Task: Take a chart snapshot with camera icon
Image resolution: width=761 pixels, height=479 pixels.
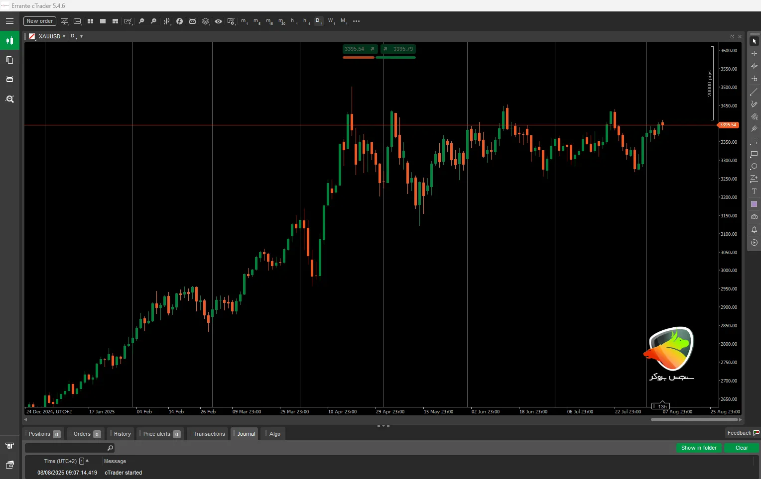Action: point(754,217)
